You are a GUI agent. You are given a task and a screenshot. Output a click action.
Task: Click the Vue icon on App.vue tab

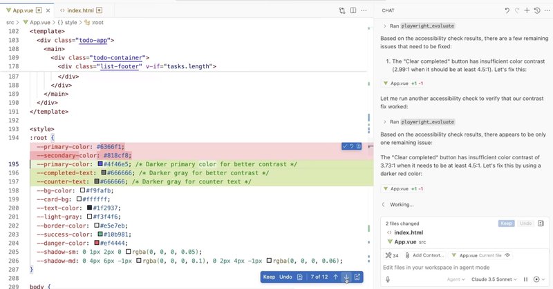point(8,10)
